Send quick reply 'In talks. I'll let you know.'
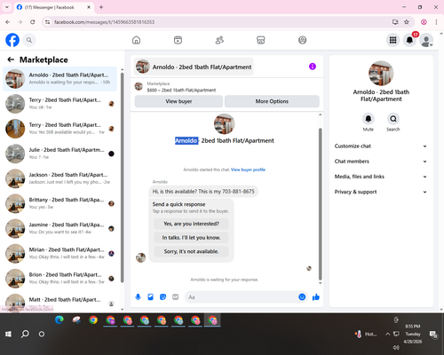The width and height of the screenshot is (444, 355). click(x=191, y=238)
